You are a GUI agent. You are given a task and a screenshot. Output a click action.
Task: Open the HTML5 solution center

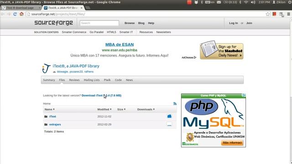(111, 32)
